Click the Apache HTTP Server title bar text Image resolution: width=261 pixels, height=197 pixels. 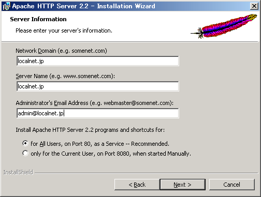(x=83, y=6)
